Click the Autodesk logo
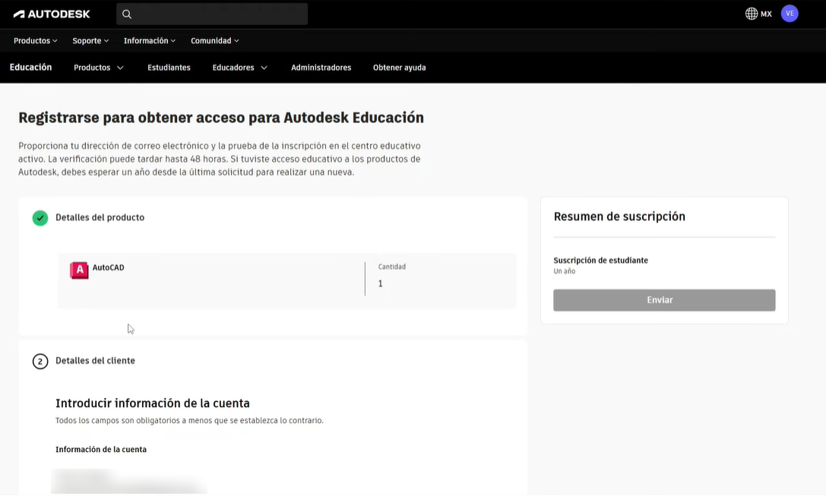This screenshot has width=826, height=496. tap(52, 13)
